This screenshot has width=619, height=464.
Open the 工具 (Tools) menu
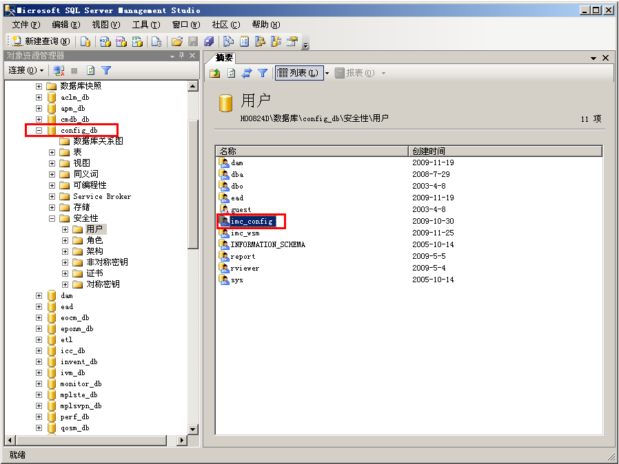[146, 25]
